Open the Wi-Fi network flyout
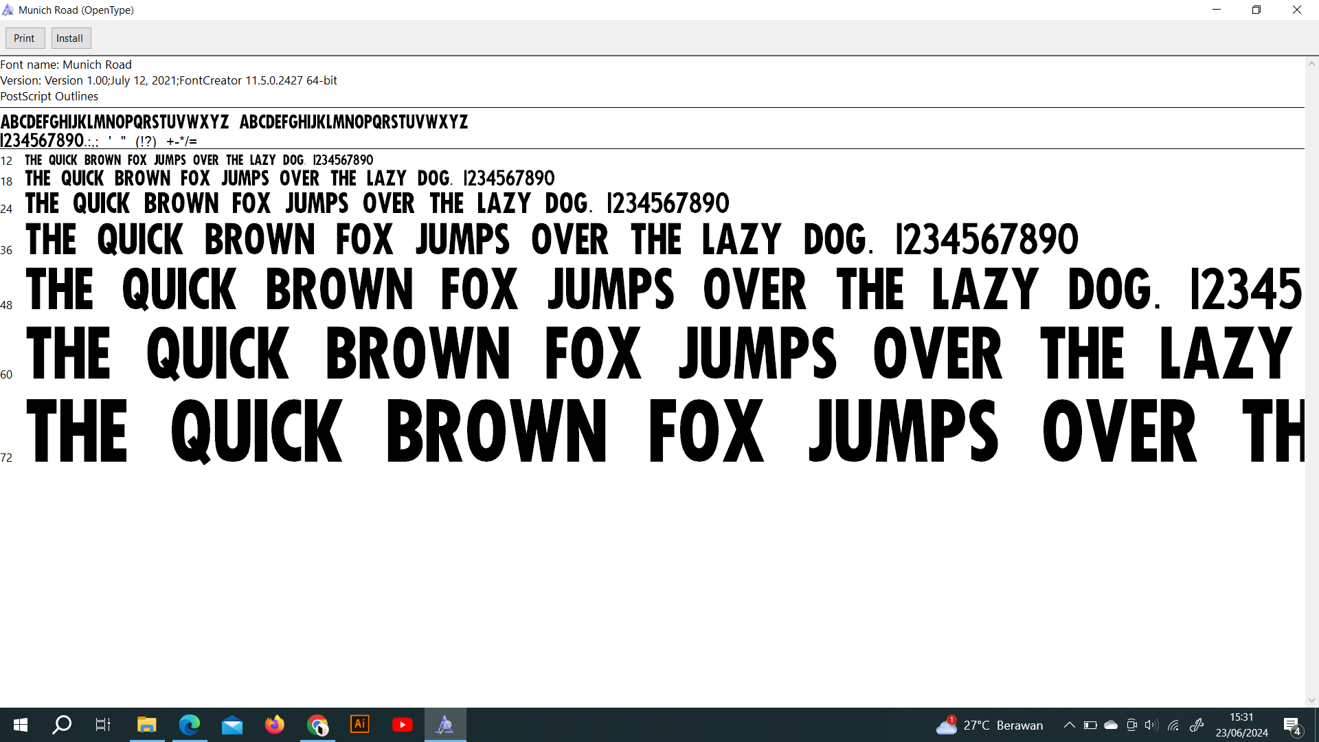The width and height of the screenshot is (1319, 742). point(1173,725)
